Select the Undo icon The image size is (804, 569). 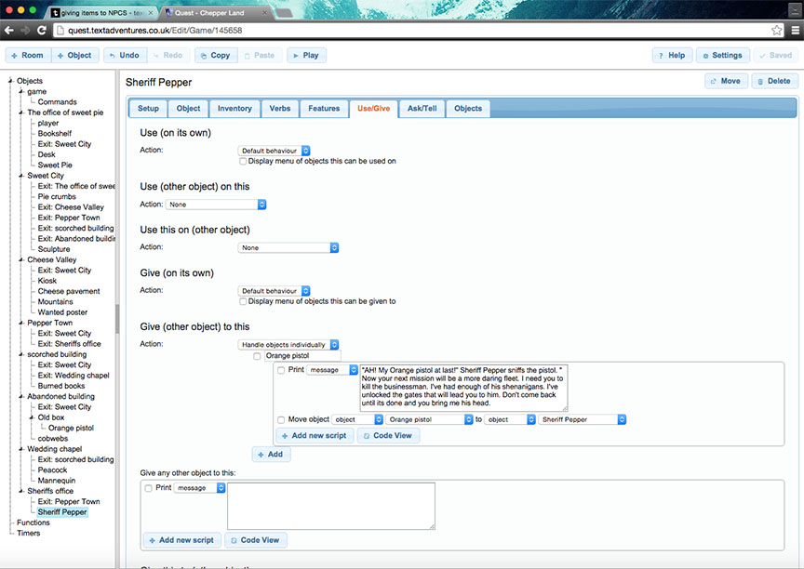pyautogui.click(x=125, y=55)
